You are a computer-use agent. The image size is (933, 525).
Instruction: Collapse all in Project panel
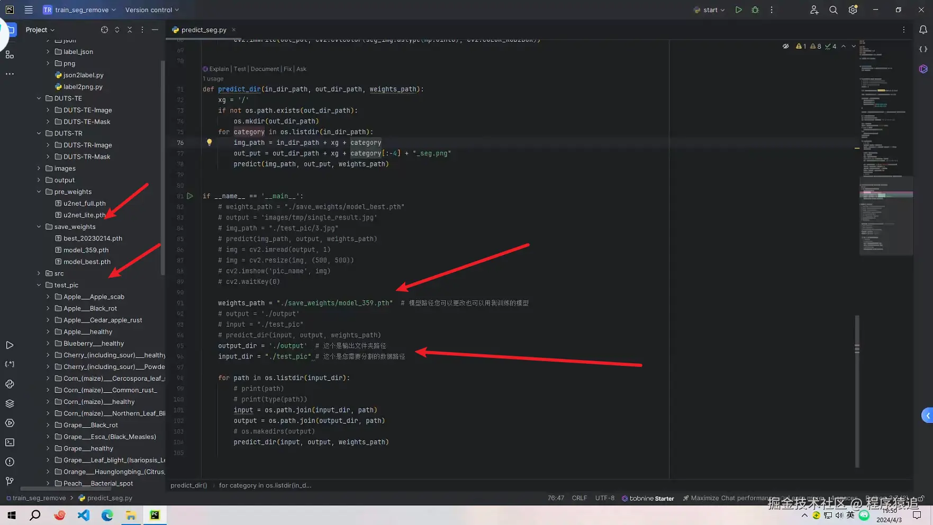click(x=130, y=30)
